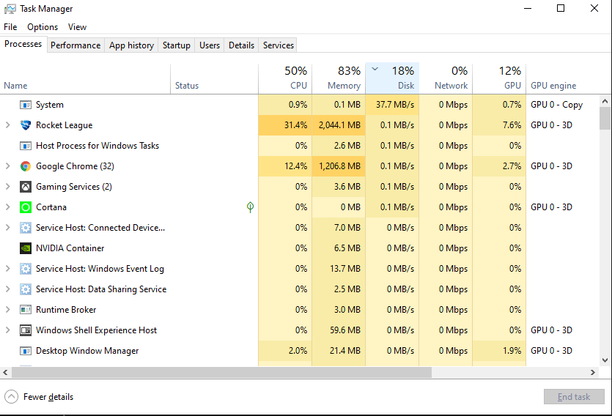
Task: Open the File menu
Action: click(10, 27)
